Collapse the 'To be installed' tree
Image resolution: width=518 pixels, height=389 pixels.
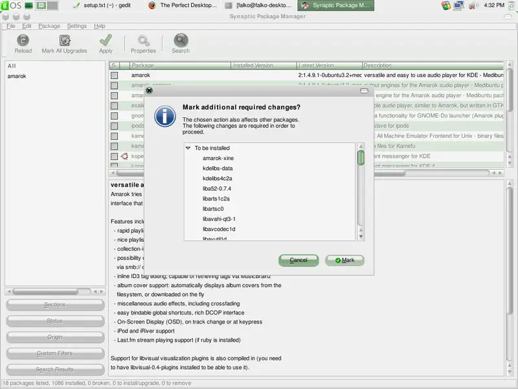pyautogui.click(x=188, y=148)
